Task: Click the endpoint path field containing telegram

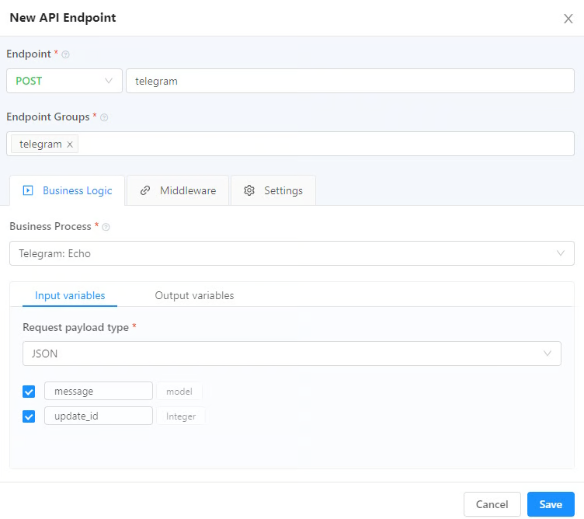Action: point(349,81)
